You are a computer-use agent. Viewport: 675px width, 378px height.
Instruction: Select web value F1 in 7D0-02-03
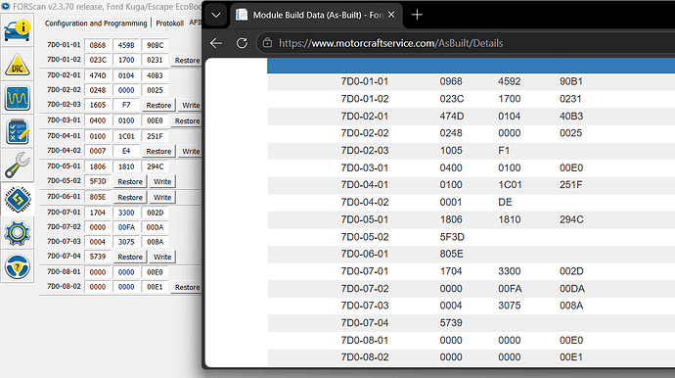[x=504, y=151]
